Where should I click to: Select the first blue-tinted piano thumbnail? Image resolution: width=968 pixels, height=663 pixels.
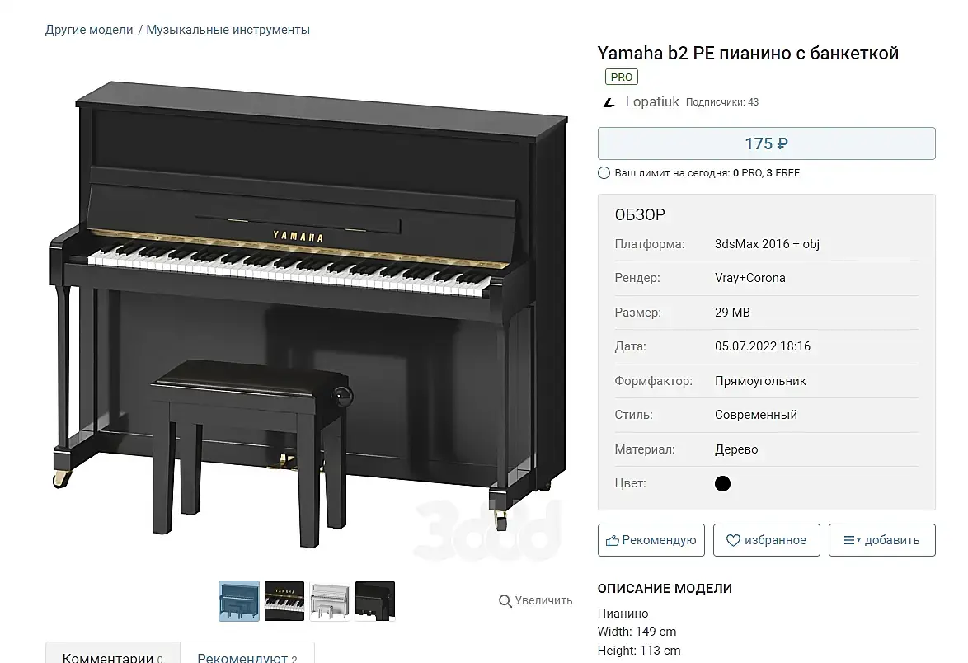[239, 601]
